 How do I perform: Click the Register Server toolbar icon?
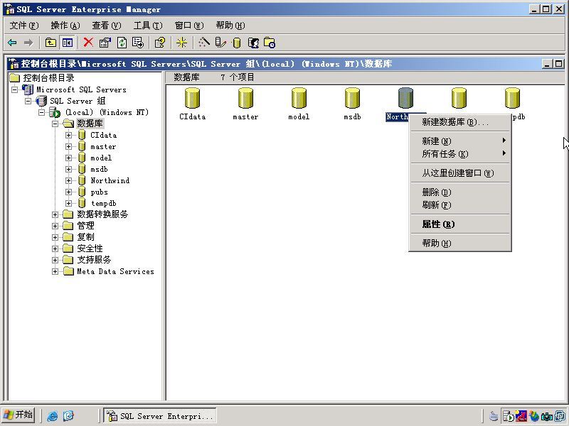(x=220, y=43)
